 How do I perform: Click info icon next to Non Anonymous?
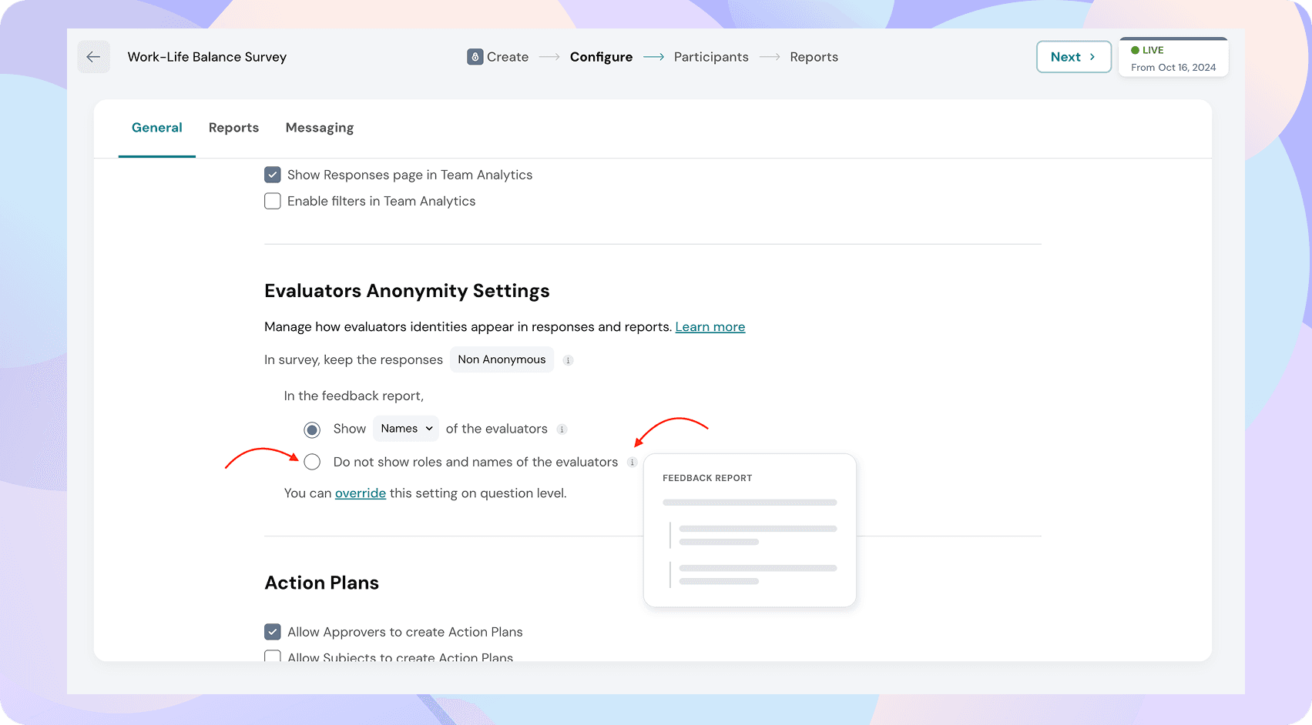[568, 360]
